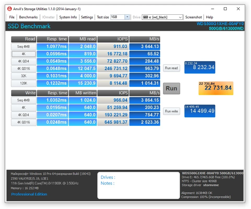Click the Anvil's Storage Utilities app icon
The image size is (251, 209).
coord(9,9)
